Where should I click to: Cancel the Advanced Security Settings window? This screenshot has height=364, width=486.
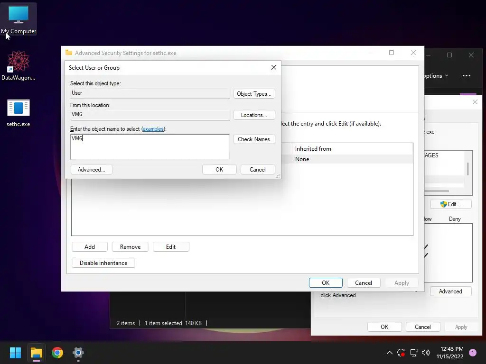point(364,282)
